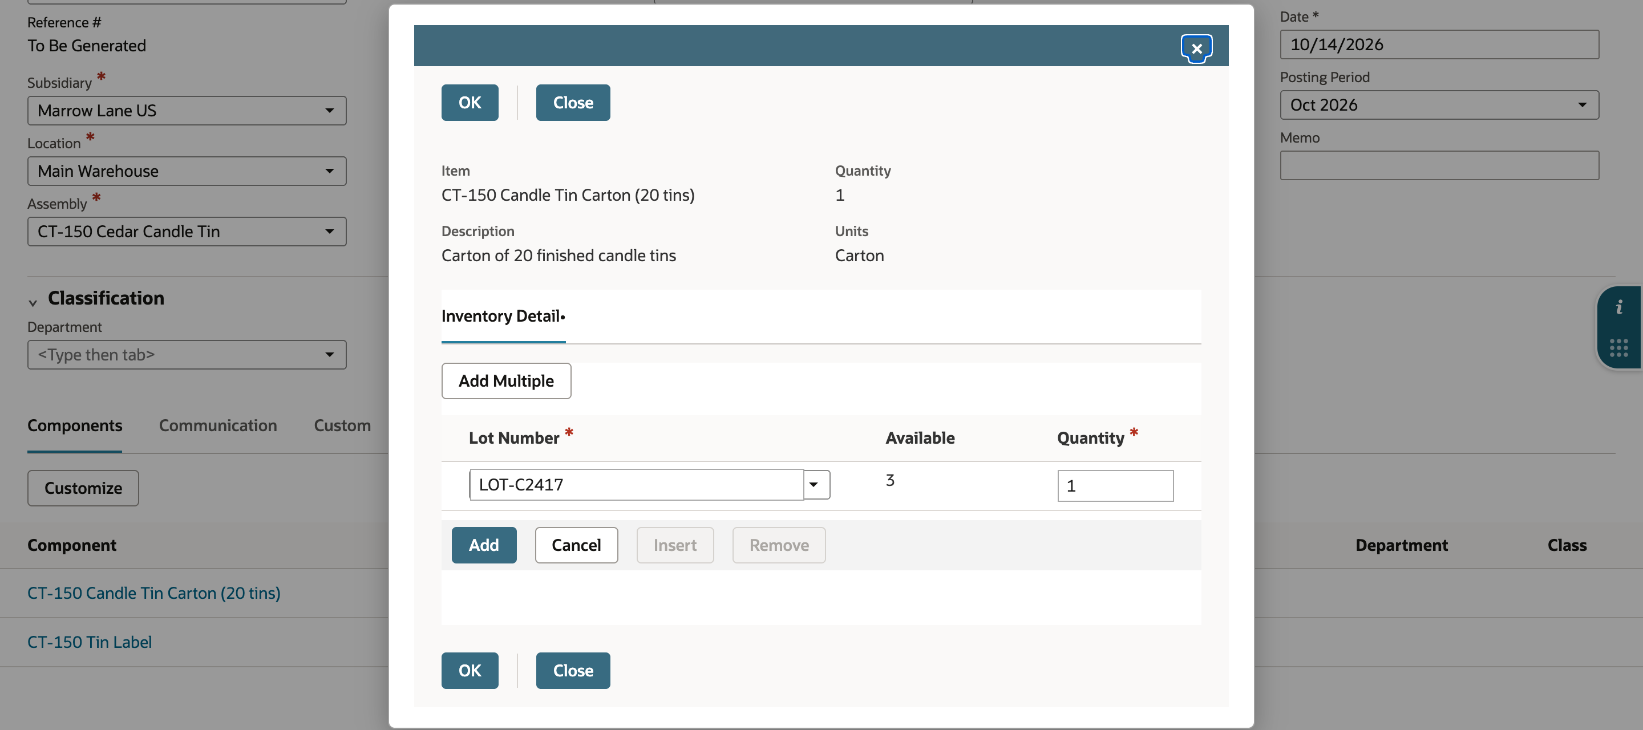Switch to the Components tab
Viewport: 1643px width, 730px height.
click(x=75, y=426)
